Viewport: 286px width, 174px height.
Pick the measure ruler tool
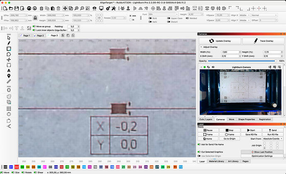point(9,81)
